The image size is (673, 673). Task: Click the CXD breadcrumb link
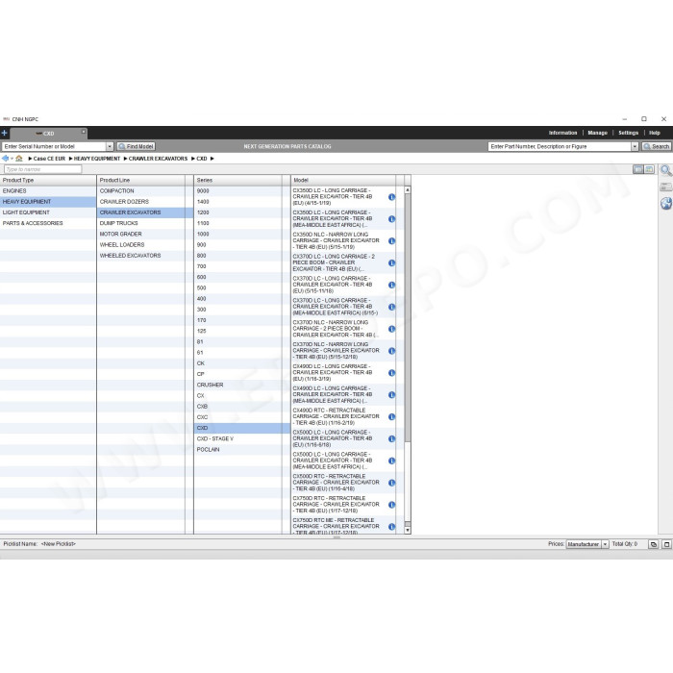(202, 159)
